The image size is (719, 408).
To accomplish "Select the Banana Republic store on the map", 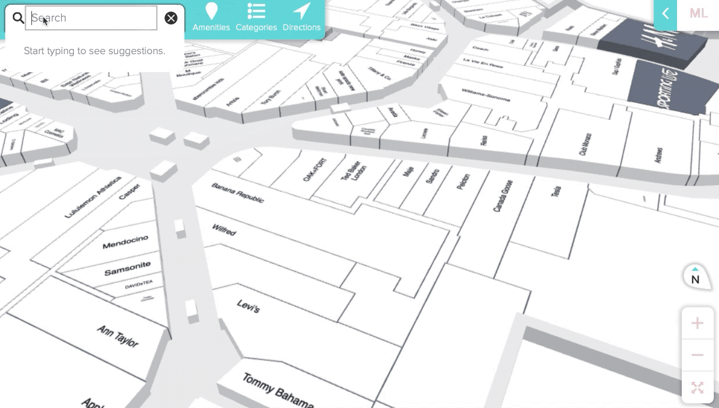I will [237, 193].
